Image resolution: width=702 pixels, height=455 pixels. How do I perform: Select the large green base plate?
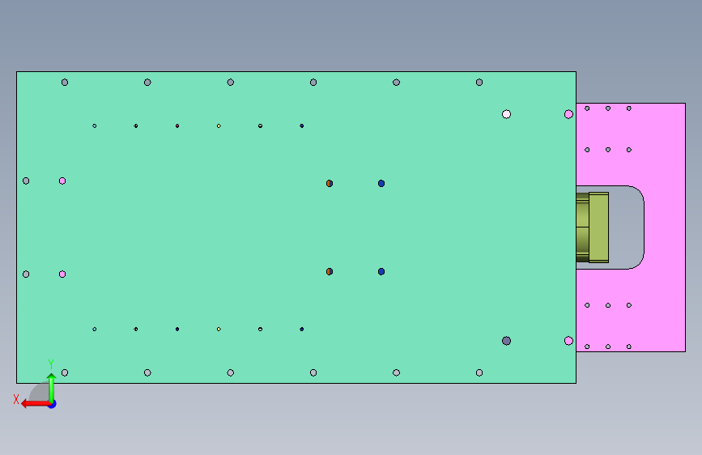296,227
